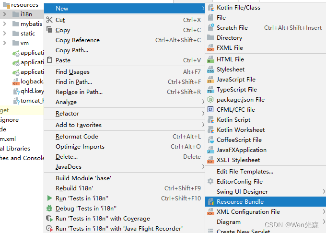Click the Paste clipboard icon

pyautogui.click(x=49, y=60)
